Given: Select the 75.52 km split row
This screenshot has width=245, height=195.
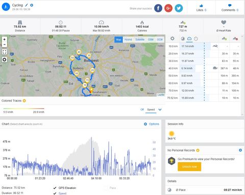Looking at the screenshot, I should pyautogui.click(x=203, y=98).
